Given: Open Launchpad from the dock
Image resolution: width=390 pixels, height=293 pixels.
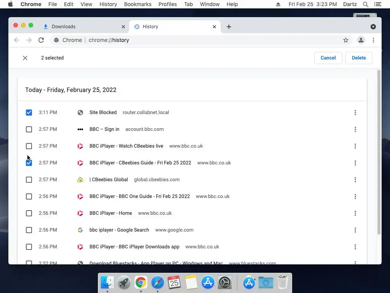Looking at the screenshot, I should pos(124,283).
